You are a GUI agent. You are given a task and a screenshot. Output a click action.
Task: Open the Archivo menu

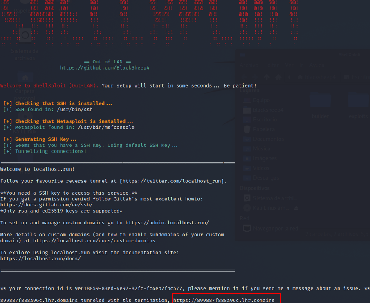(249, 65)
